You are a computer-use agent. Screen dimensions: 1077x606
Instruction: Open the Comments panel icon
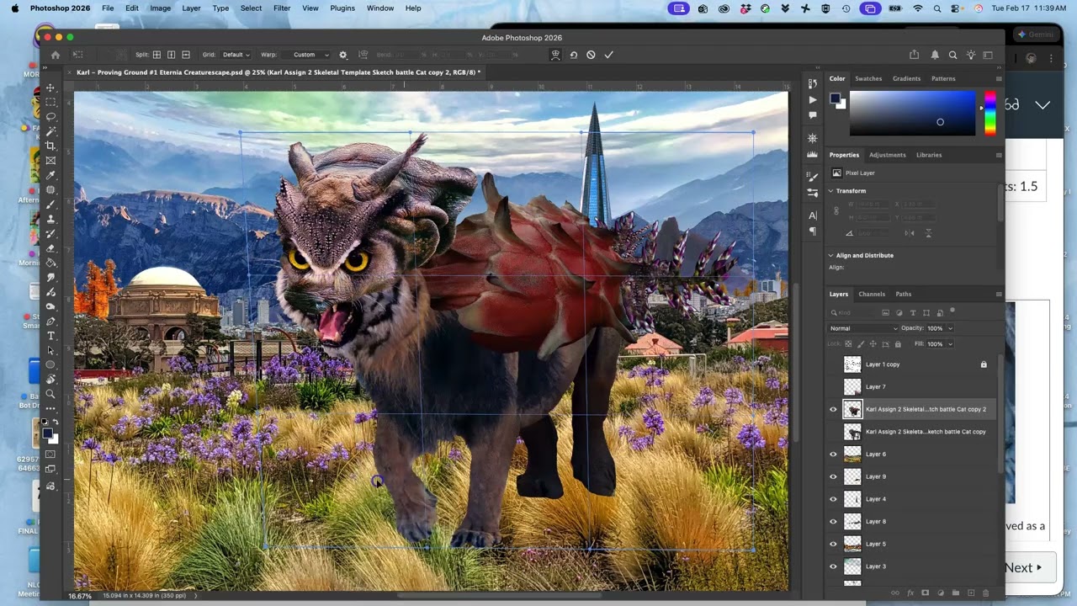pyautogui.click(x=812, y=114)
